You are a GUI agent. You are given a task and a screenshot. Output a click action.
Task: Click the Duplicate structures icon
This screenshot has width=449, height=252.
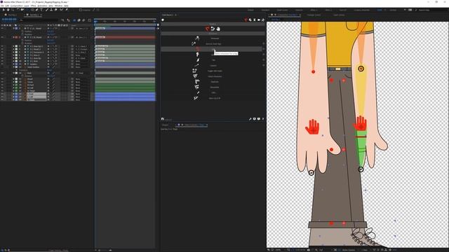tap(196, 82)
